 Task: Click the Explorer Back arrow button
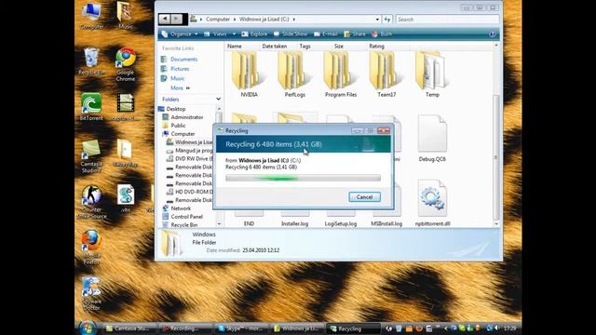[165, 19]
